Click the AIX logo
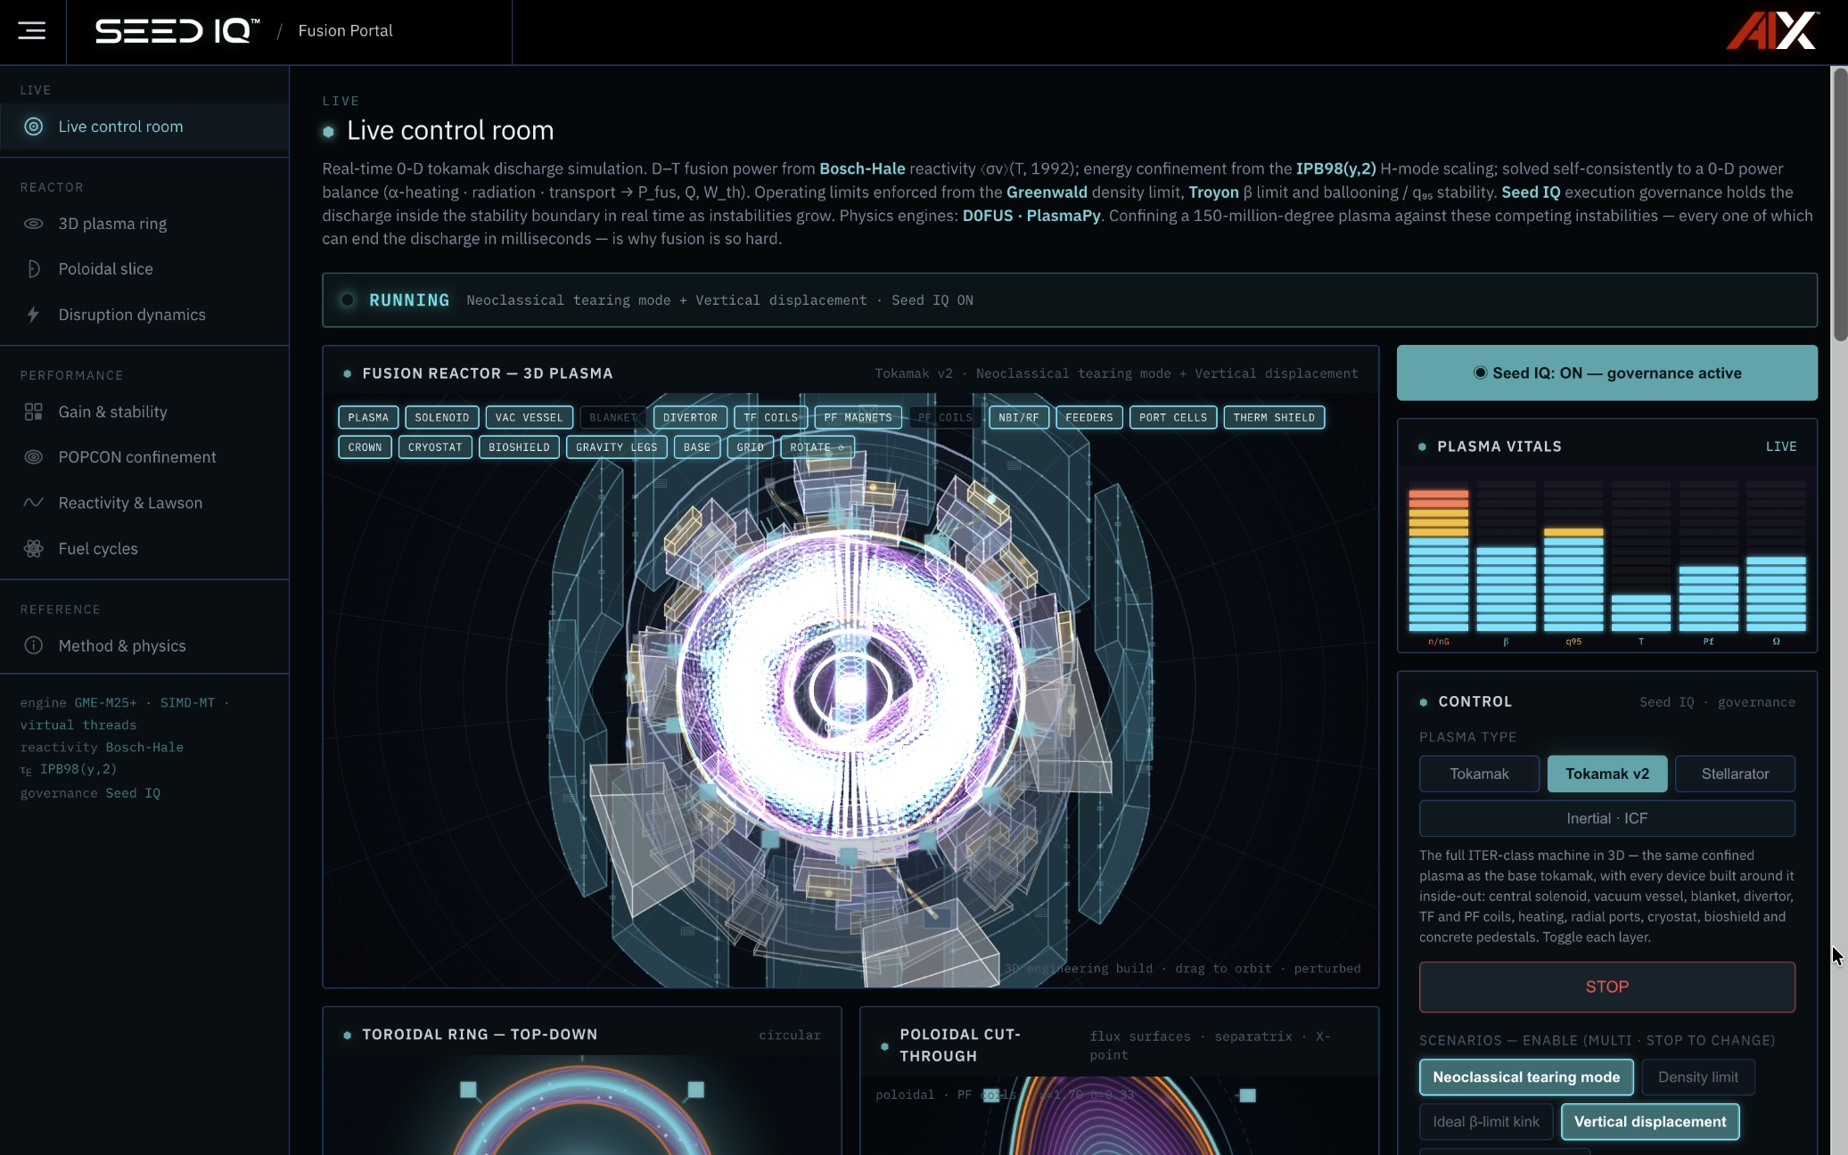Screen dimensions: 1848x1155 pos(1773,30)
